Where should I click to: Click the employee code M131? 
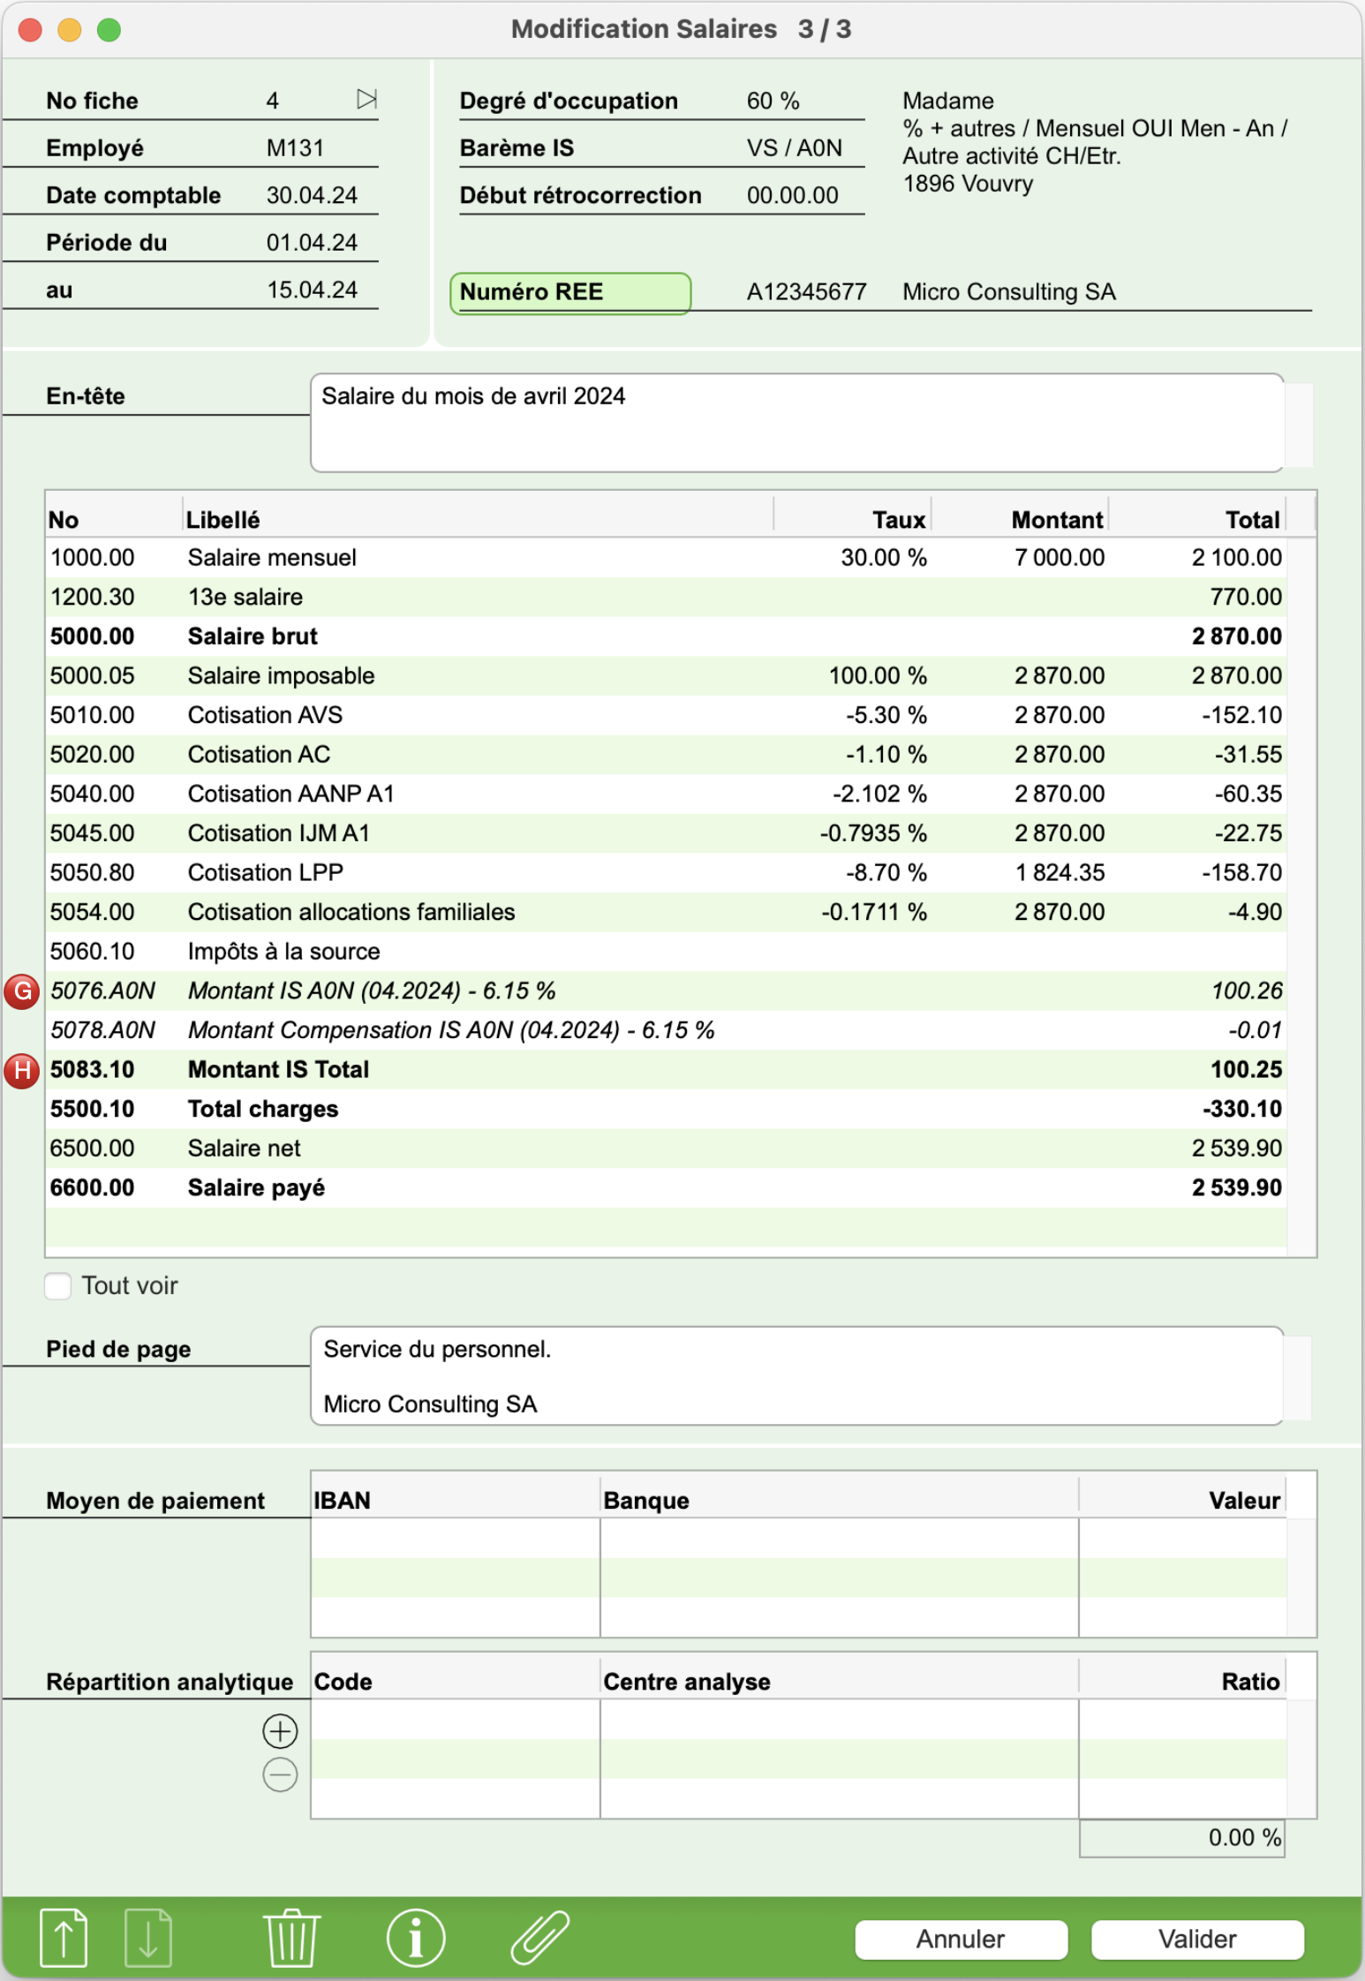pyautogui.click(x=295, y=147)
